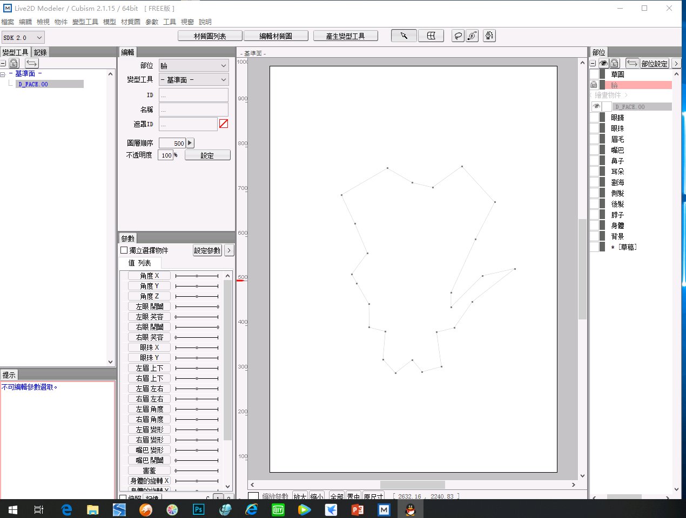
Task: Open the Windows Start menu
Action: point(12,509)
